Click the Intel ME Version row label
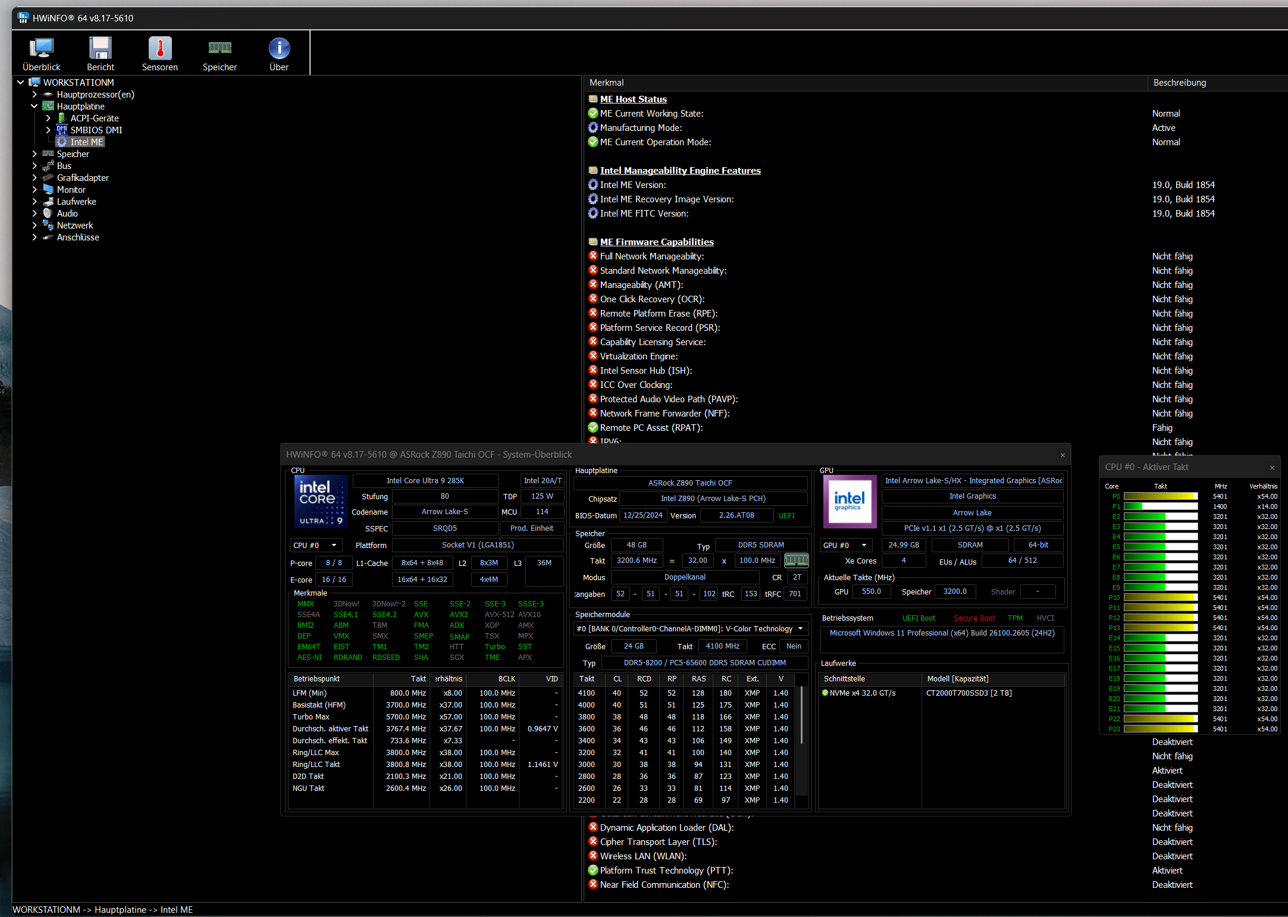This screenshot has height=917, width=1288. click(x=633, y=184)
